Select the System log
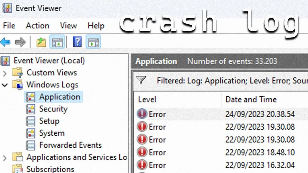Image resolution: width=308 pixels, height=173 pixels. (x=52, y=133)
